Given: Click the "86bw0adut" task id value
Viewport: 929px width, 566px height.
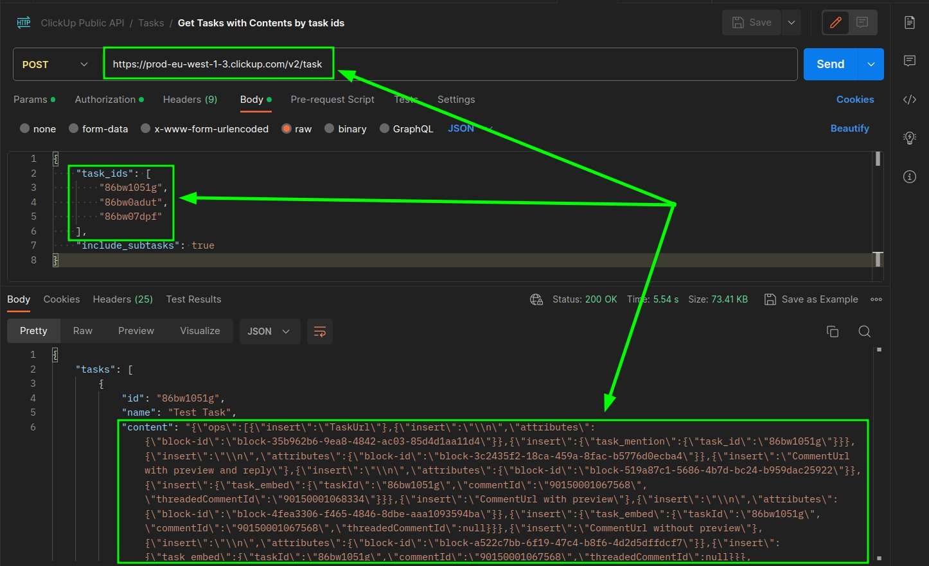Looking at the screenshot, I should tap(131, 202).
